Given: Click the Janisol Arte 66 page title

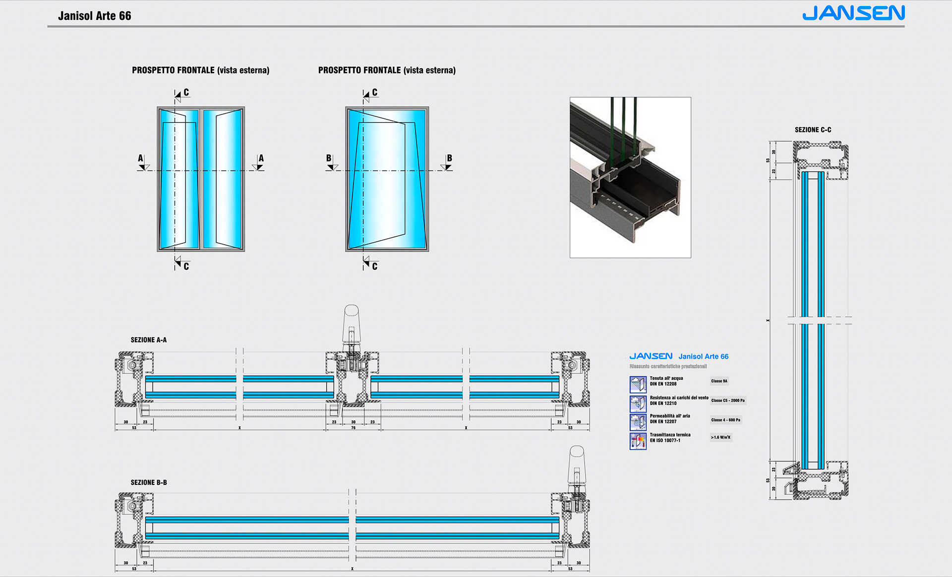Looking at the screenshot, I should pos(95,16).
